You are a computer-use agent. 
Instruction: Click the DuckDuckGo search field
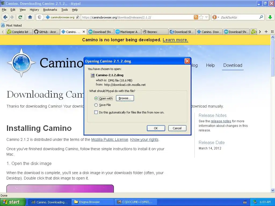(239, 17)
